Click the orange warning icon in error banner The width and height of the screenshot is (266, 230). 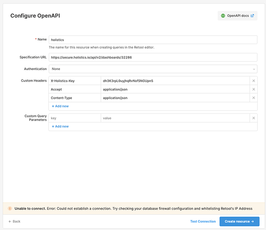click(10, 208)
